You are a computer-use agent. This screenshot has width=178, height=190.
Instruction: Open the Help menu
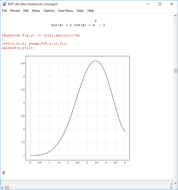91,11
